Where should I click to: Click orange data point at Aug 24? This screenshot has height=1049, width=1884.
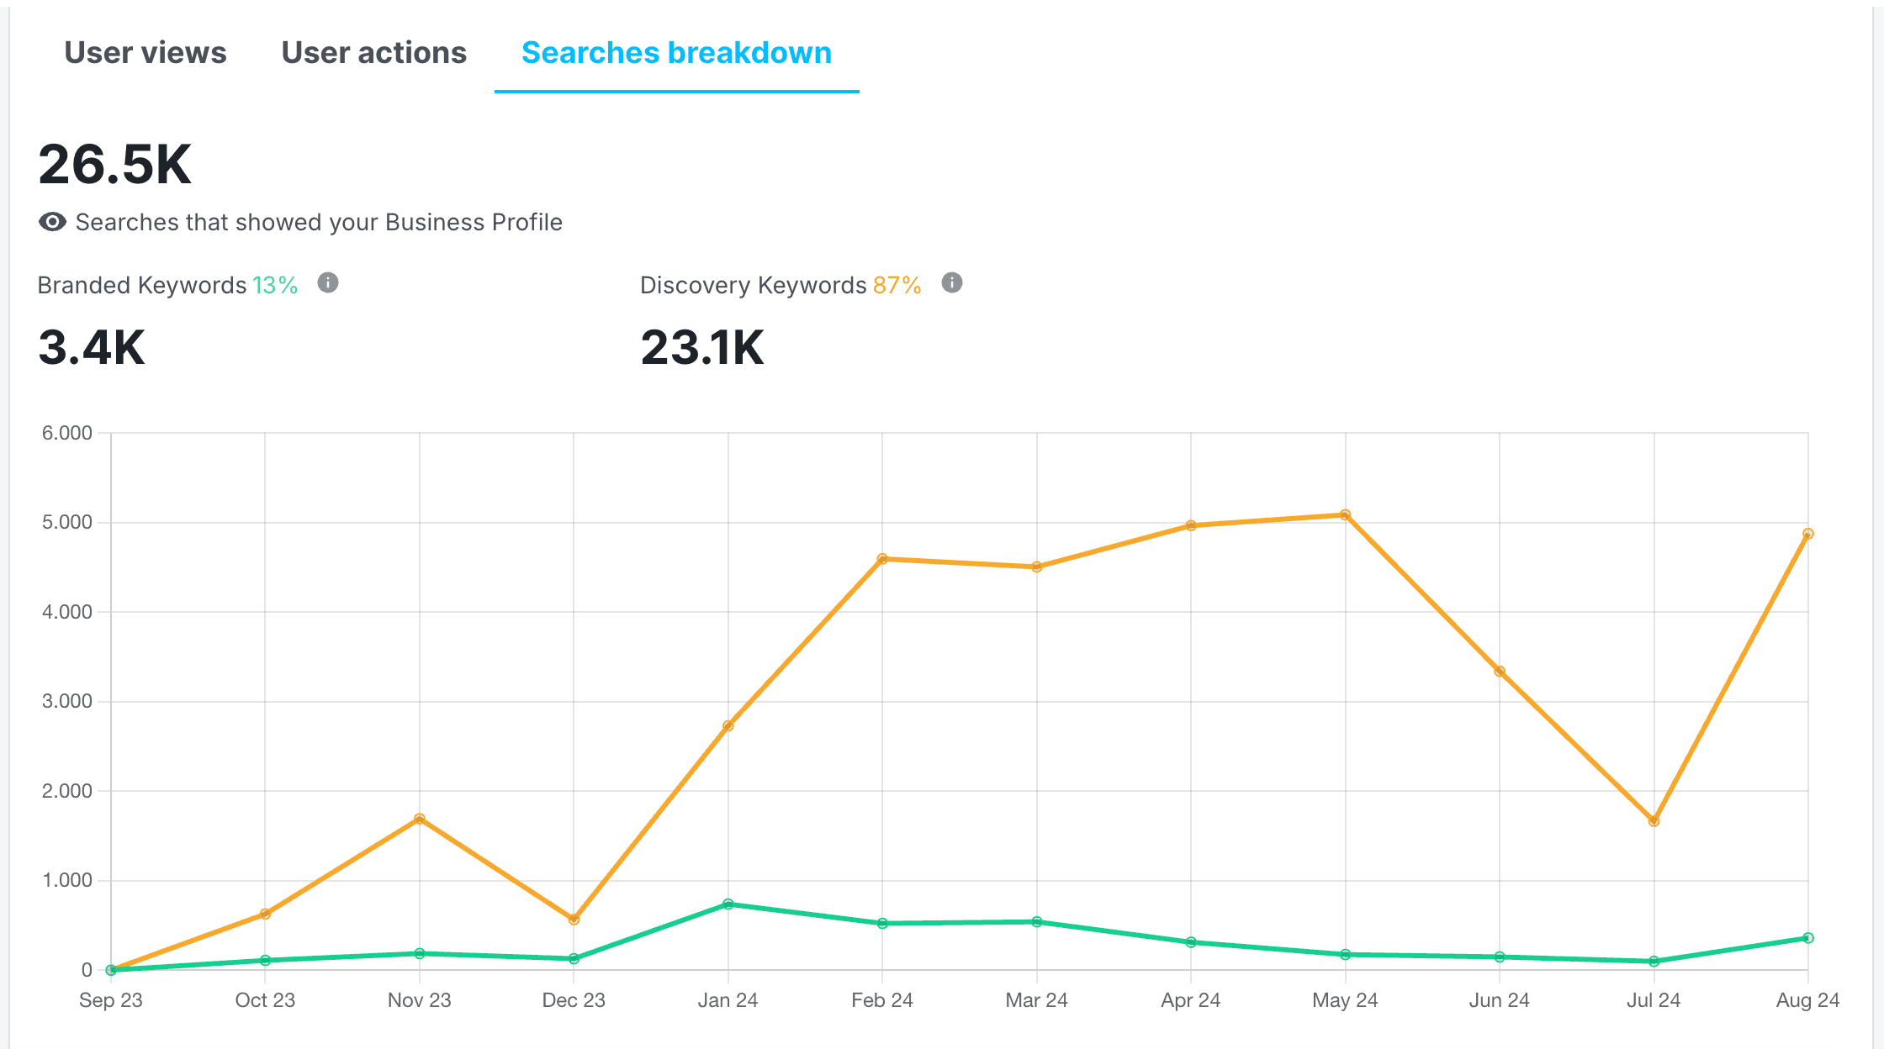pos(1808,534)
